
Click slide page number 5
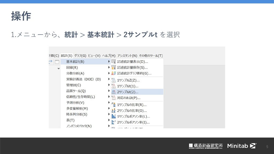coord(267,147)
